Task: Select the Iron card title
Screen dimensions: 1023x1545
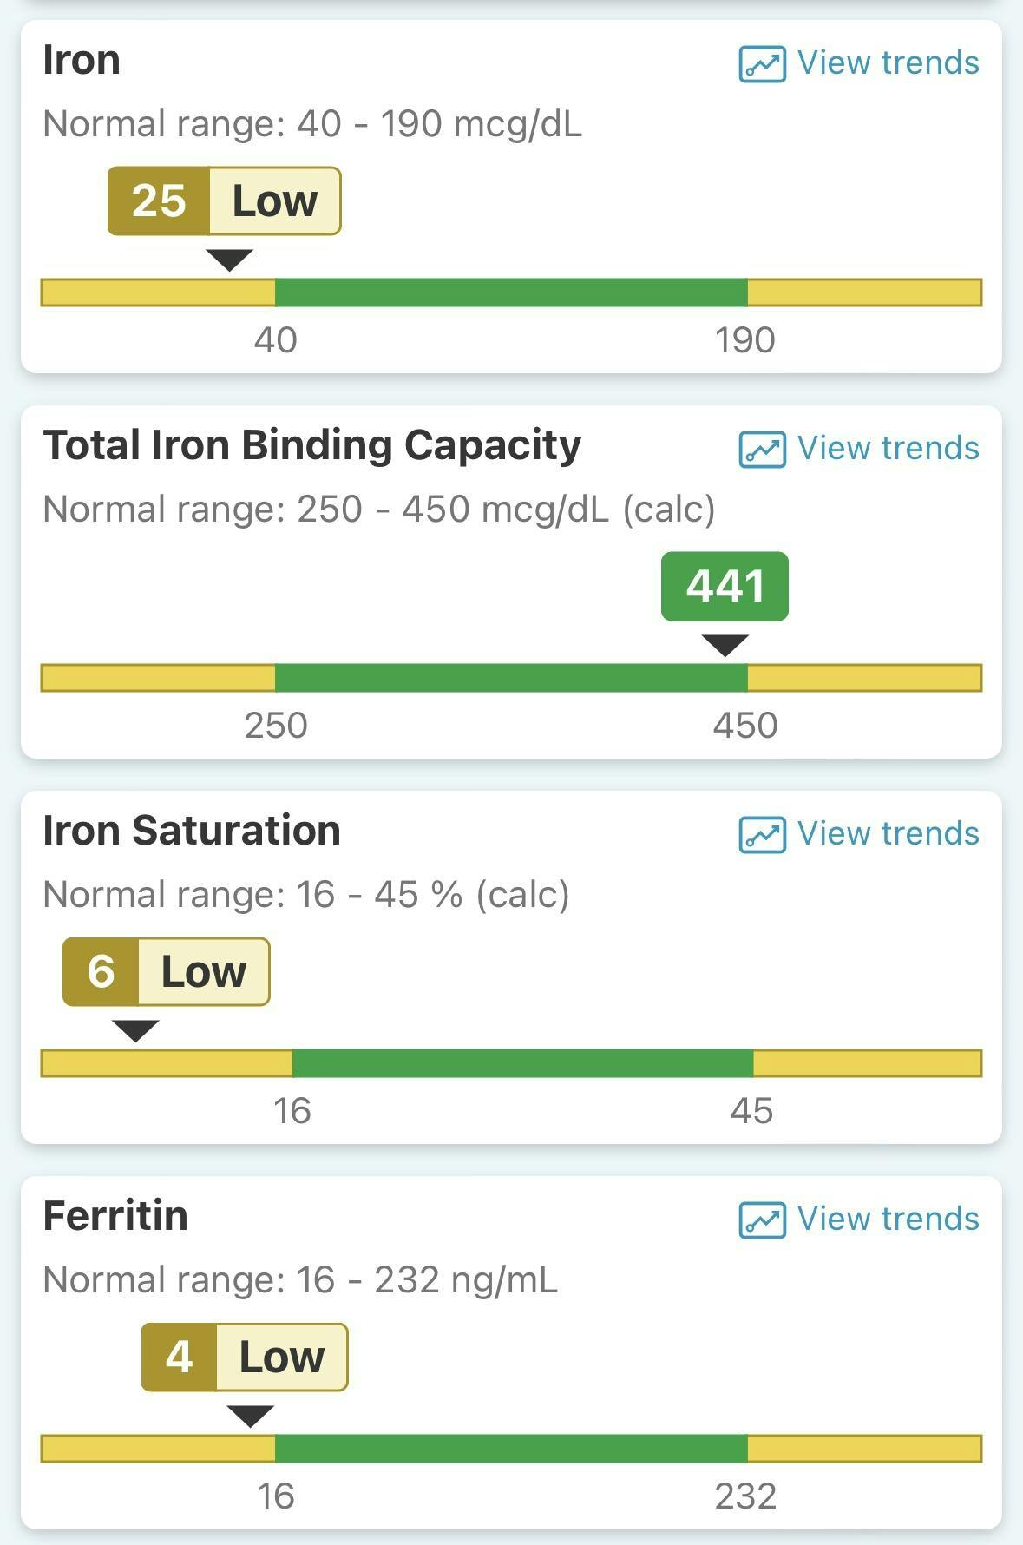Action: click(82, 61)
